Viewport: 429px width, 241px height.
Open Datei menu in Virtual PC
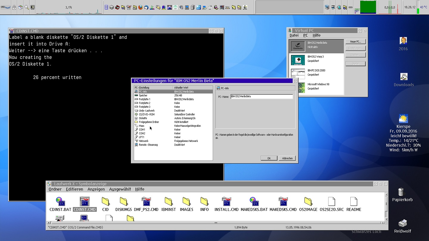[x=294, y=35]
